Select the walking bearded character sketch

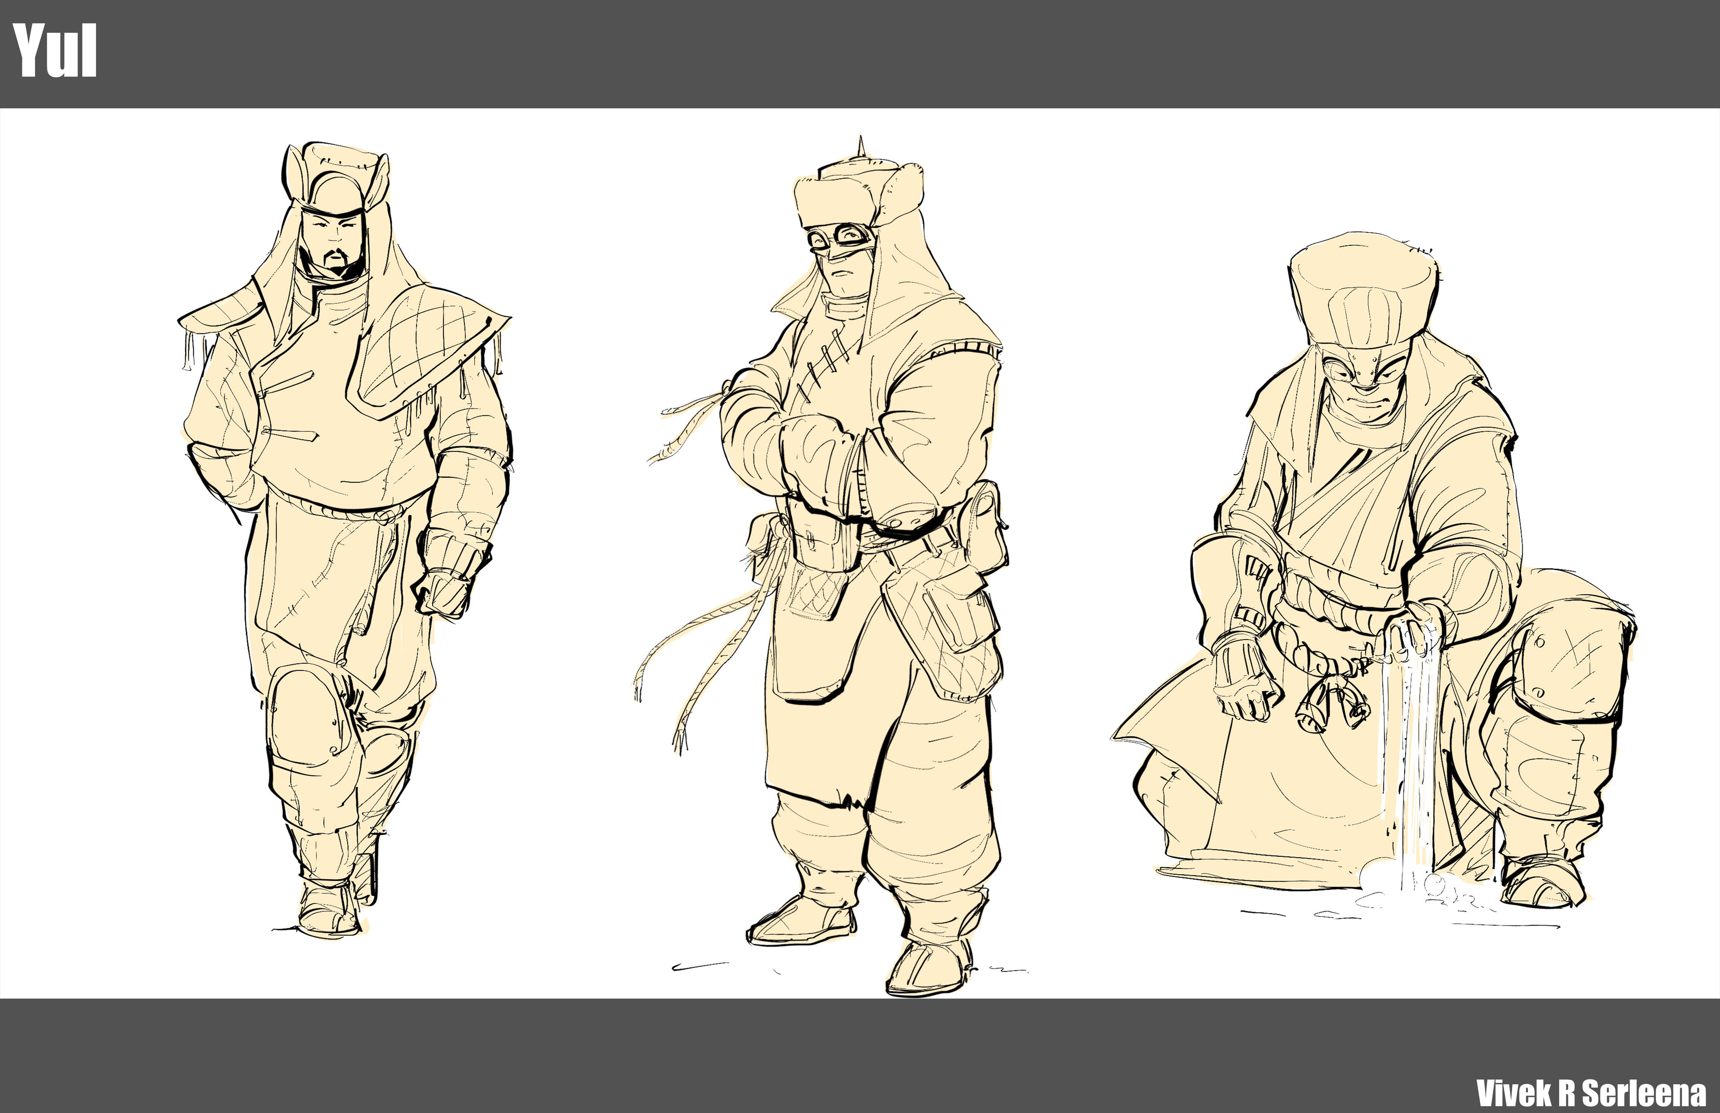(x=345, y=540)
